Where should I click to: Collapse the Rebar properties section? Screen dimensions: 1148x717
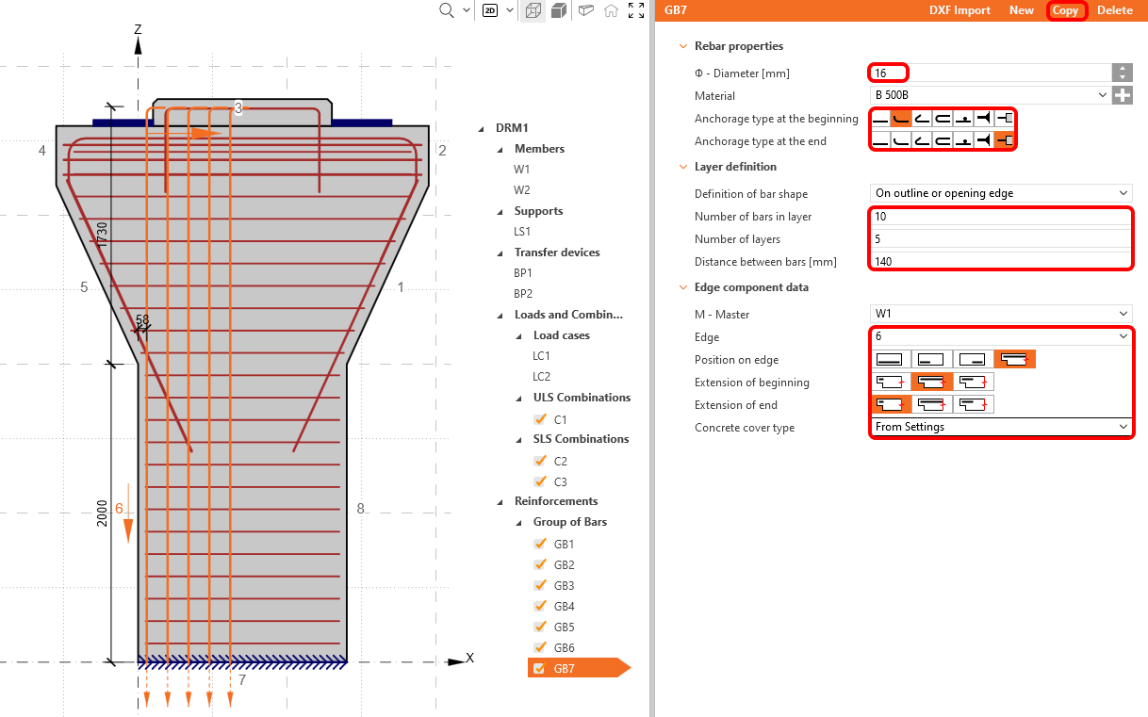682,46
